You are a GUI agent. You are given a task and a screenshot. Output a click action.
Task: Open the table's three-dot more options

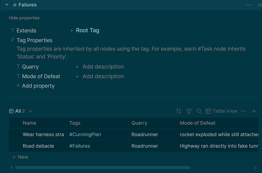(x=244, y=111)
